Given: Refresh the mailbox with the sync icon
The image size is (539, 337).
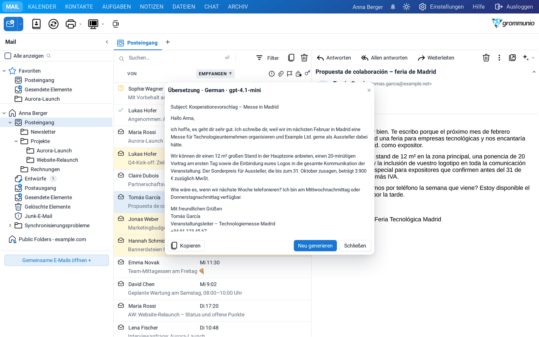Looking at the screenshot, I should coord(54,24).
